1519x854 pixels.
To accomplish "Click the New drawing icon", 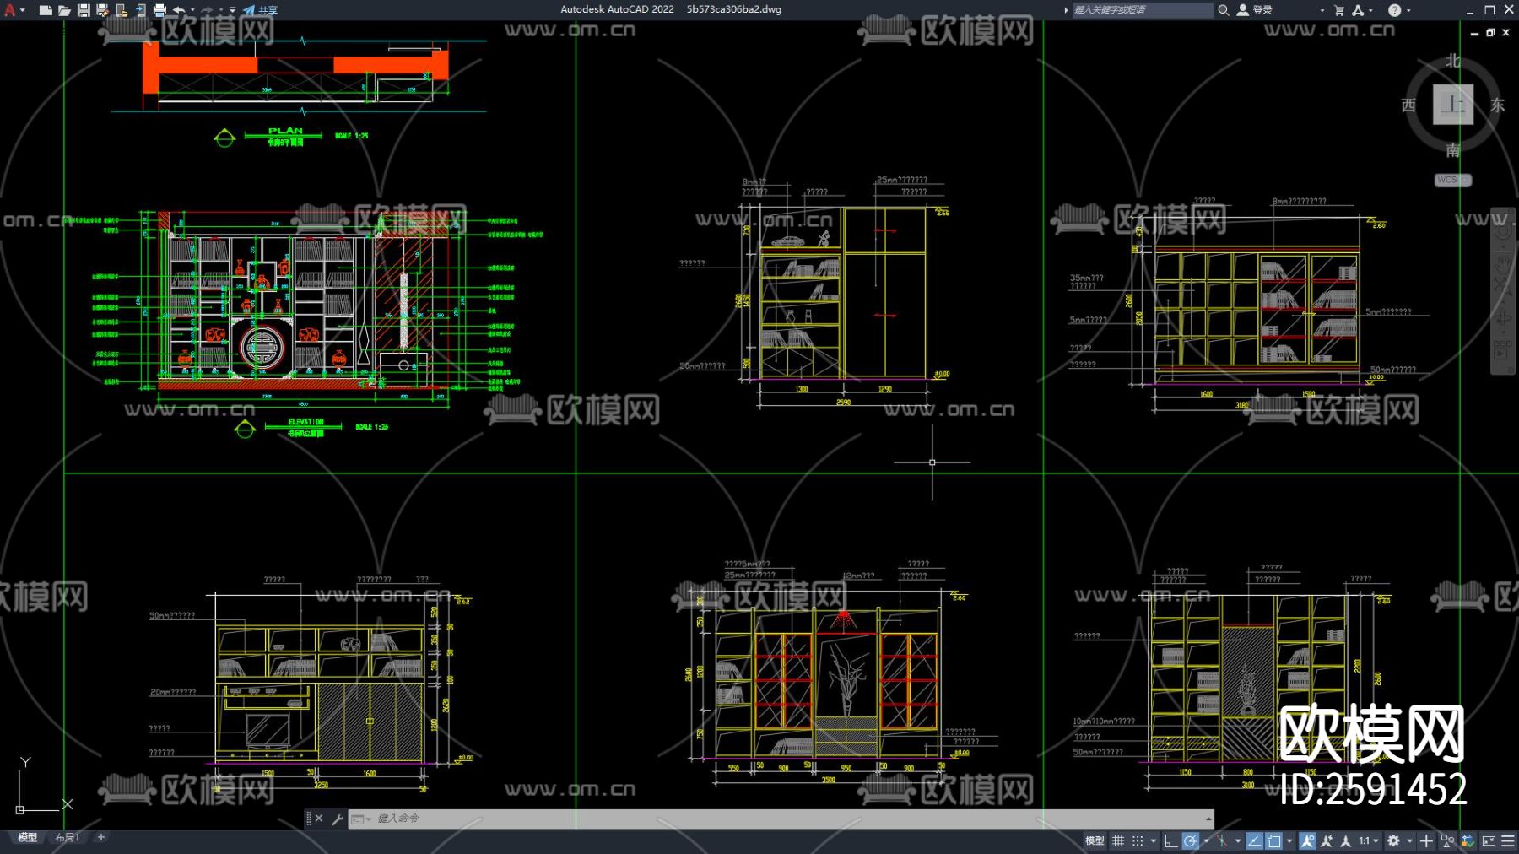I will pyautogui.click(x=46, y=10).
